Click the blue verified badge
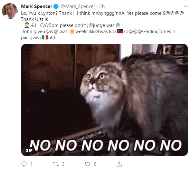190x169 pixels. click(56, 6)
